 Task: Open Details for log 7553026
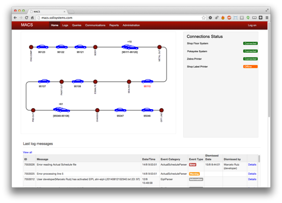pos(252,165)
